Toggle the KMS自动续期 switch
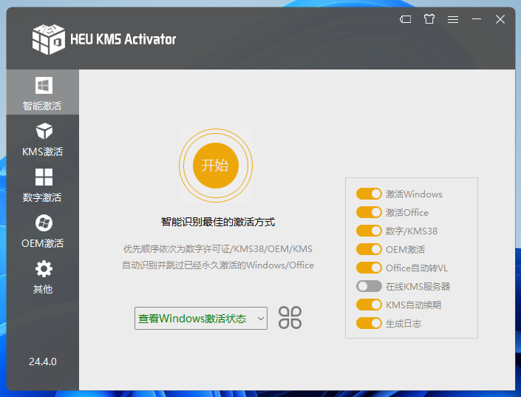The width and height of the screenshot is (521, 397). (369, 305)
